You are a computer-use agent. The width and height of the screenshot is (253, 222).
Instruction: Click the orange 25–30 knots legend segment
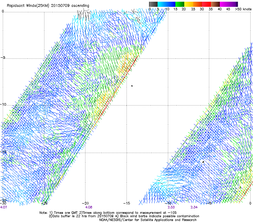point(198,4)
